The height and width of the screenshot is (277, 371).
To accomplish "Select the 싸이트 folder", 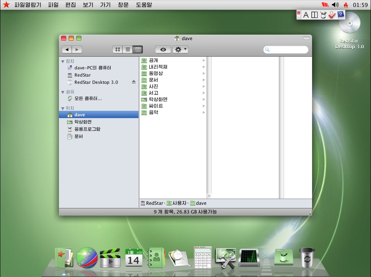I will 173,106.
